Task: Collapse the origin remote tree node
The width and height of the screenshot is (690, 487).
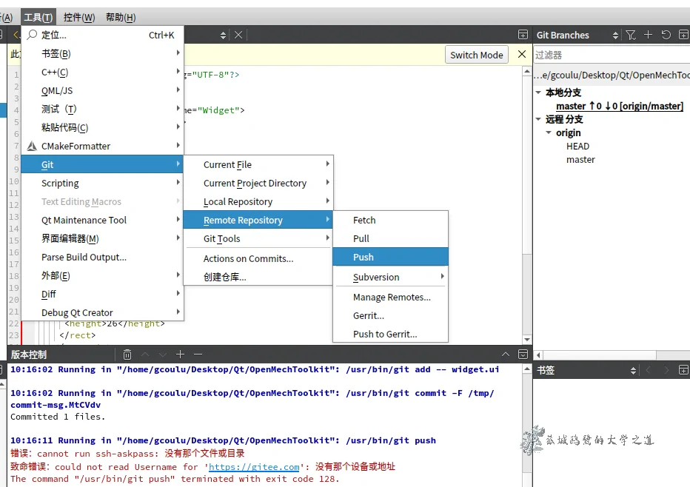Action: click(x=549, y=132)
